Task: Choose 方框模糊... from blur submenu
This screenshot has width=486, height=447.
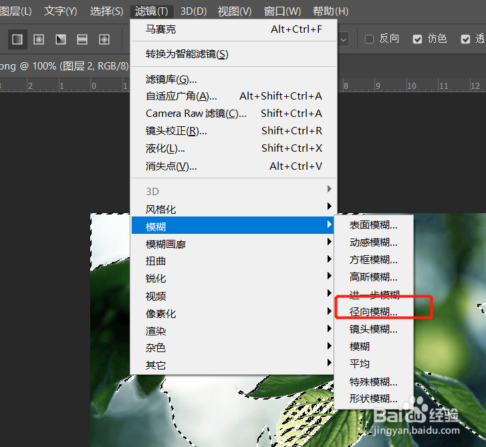Action: 374,260
